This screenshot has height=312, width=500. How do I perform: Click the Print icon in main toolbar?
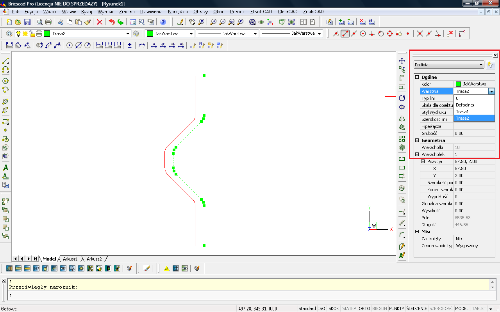[x=48, y=22]
